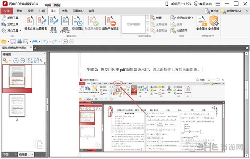Viewport: 250px width, 159px height.
Task: Select page 1 thumbnail
Action: click(x=17, y=77)
